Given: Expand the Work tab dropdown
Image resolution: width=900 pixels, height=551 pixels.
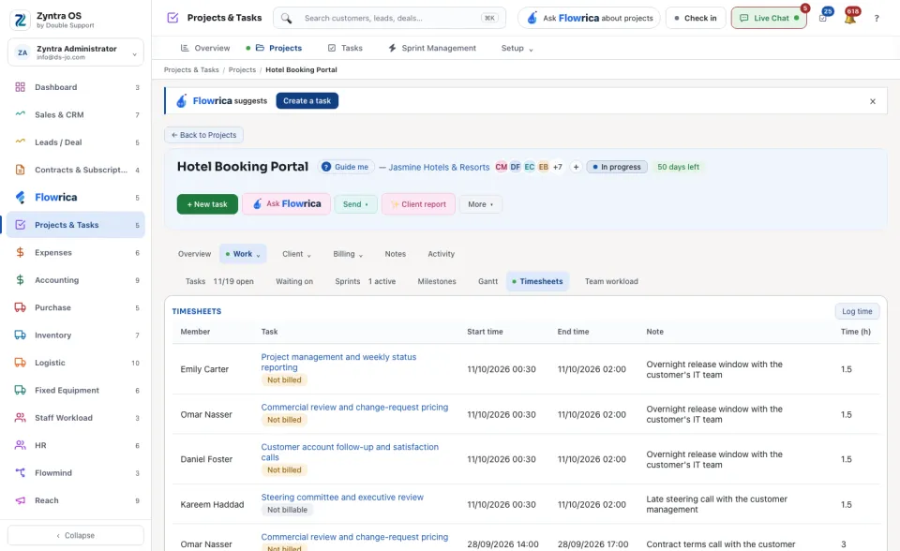Looking at the screenshot, I should point(243,254).
